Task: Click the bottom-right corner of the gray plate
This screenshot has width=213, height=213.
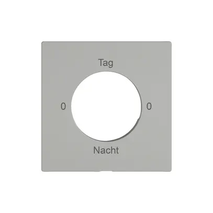Action: pos(170,170)
